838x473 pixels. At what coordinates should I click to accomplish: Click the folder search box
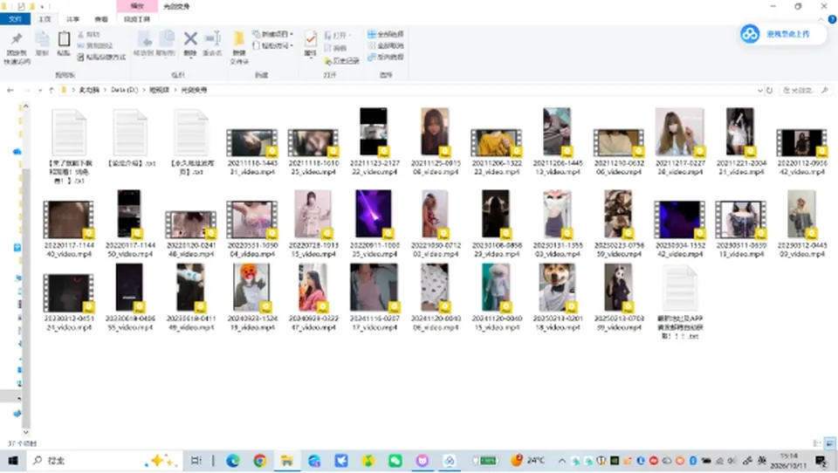click(x=806, y=91)
